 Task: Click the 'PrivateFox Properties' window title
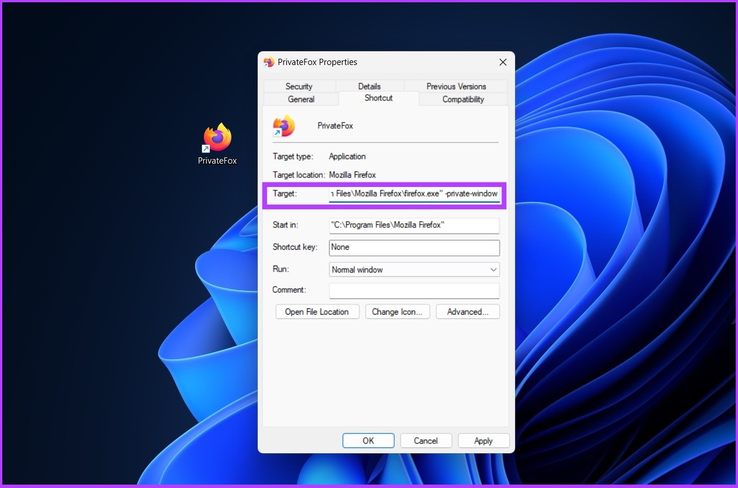tap(318, 62)
